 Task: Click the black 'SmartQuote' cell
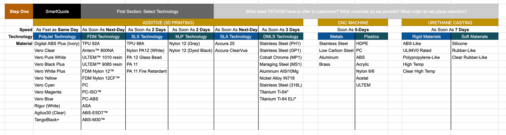[x=57, y=11]
